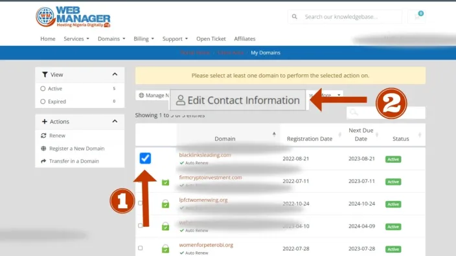Check the checkbox in the 2024-04-09 row
This screenshot has height=256, width=456.
tap(140, 226)
